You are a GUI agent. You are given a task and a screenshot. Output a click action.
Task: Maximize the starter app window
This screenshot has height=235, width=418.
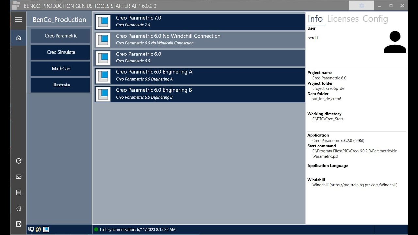[391, 6]
